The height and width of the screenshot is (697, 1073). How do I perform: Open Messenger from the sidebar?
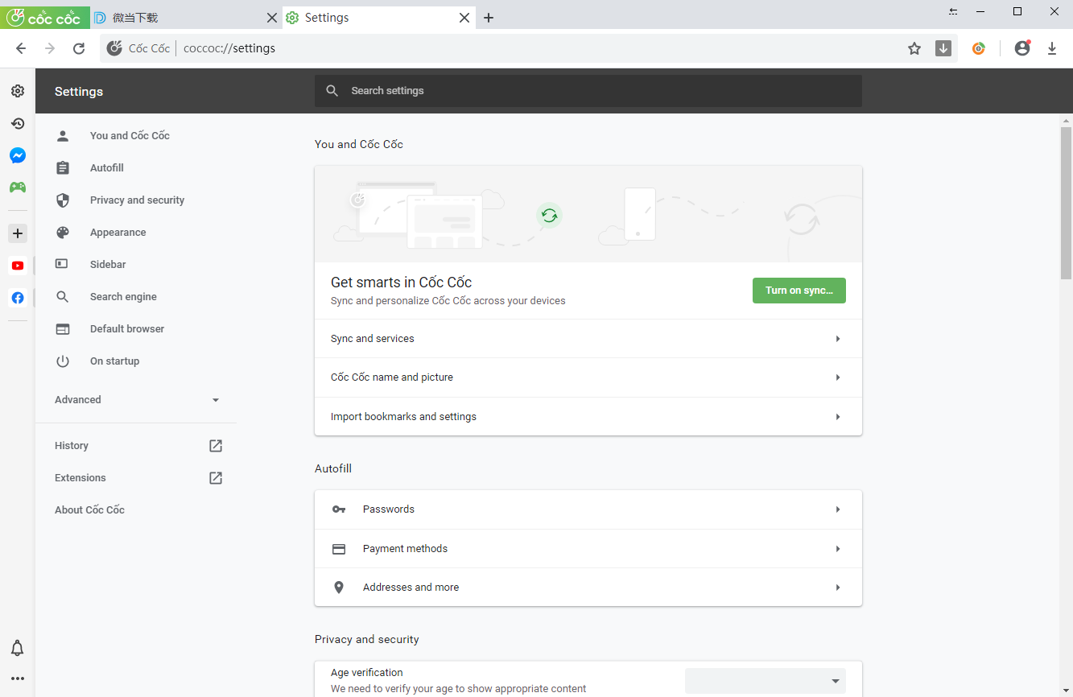click(17, 155)
